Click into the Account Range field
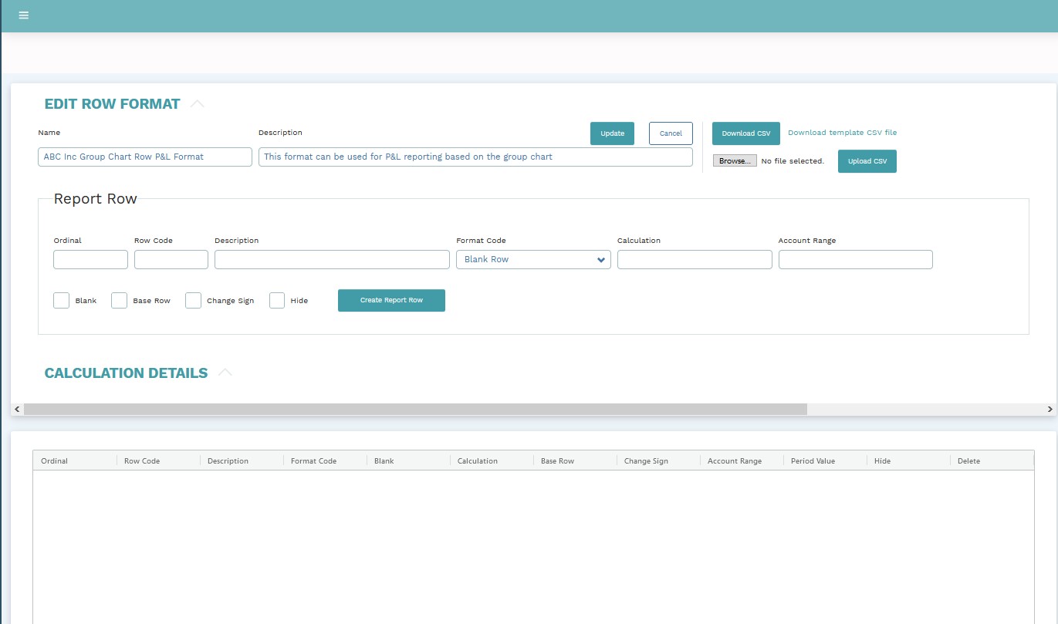Viewport: 1058px width, 624px height. pos(855,260)
